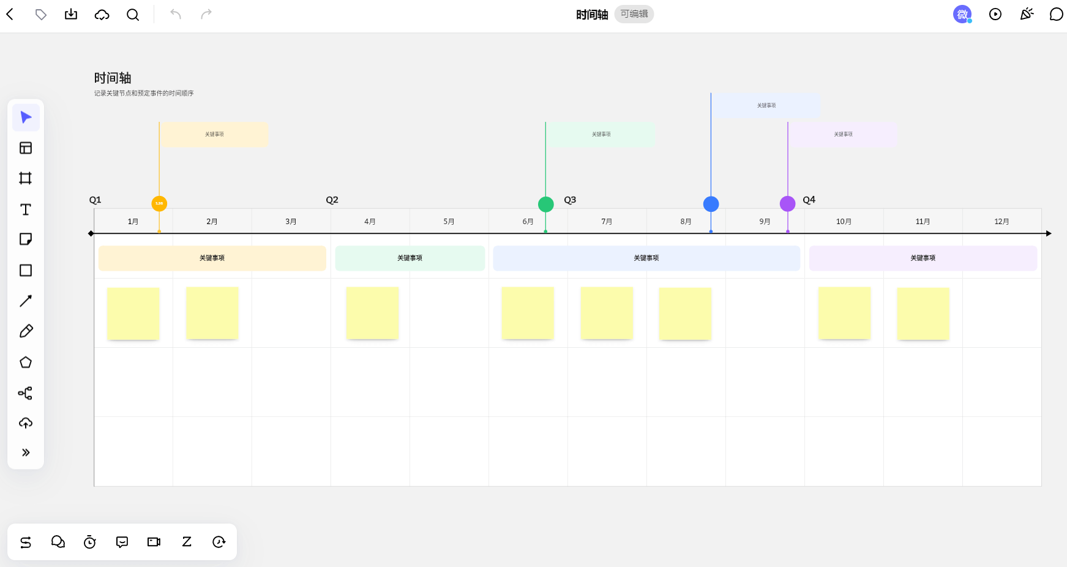Open the search magnifier icon
This screenshot has height=567, width=1067.
(x=133, y=15)
